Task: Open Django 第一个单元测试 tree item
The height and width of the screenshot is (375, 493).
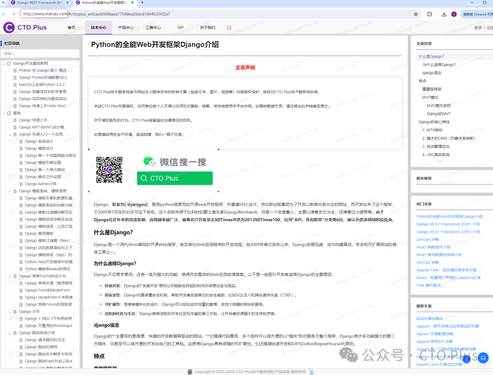Action: pyautogui.click(x=45, y=170)
